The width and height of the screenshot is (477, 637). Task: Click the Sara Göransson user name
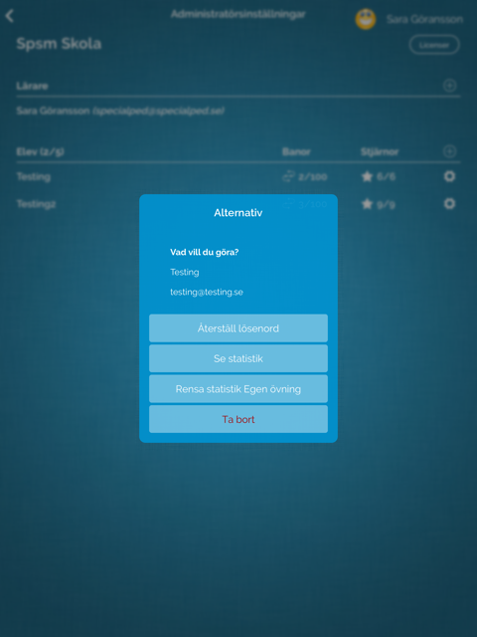[x=424, y=19]
